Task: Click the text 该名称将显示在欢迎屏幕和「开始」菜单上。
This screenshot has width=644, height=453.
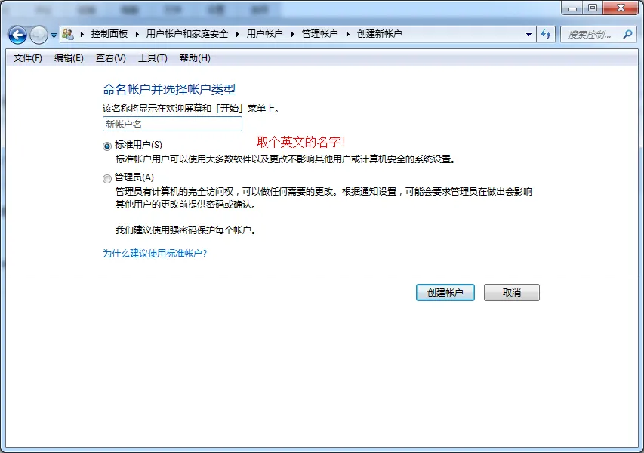Action: tap(192, 109)
